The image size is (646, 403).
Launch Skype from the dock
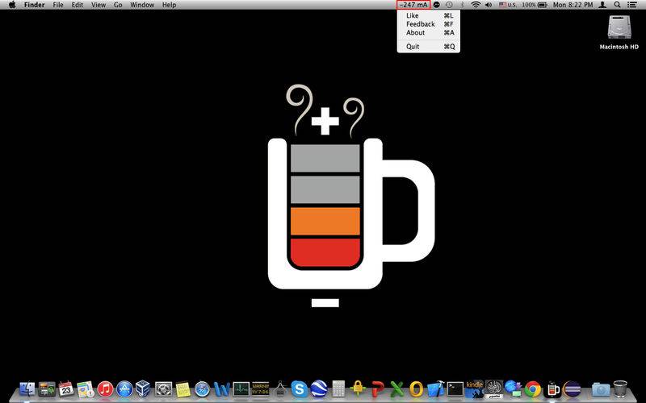point(299,388)
